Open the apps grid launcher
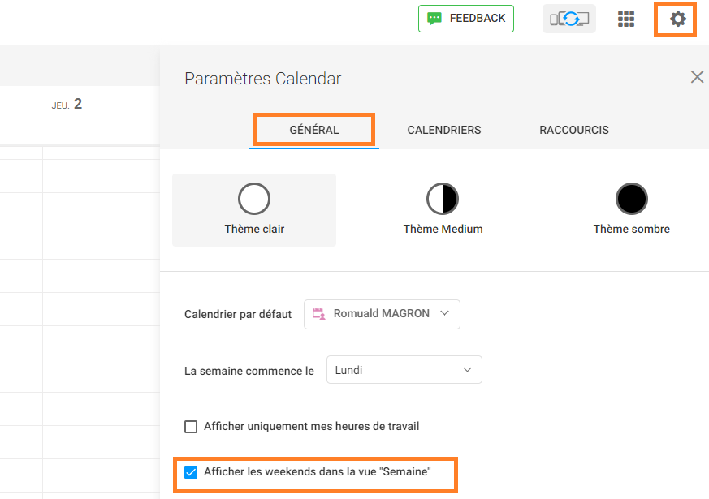 [x=626, y=19]
